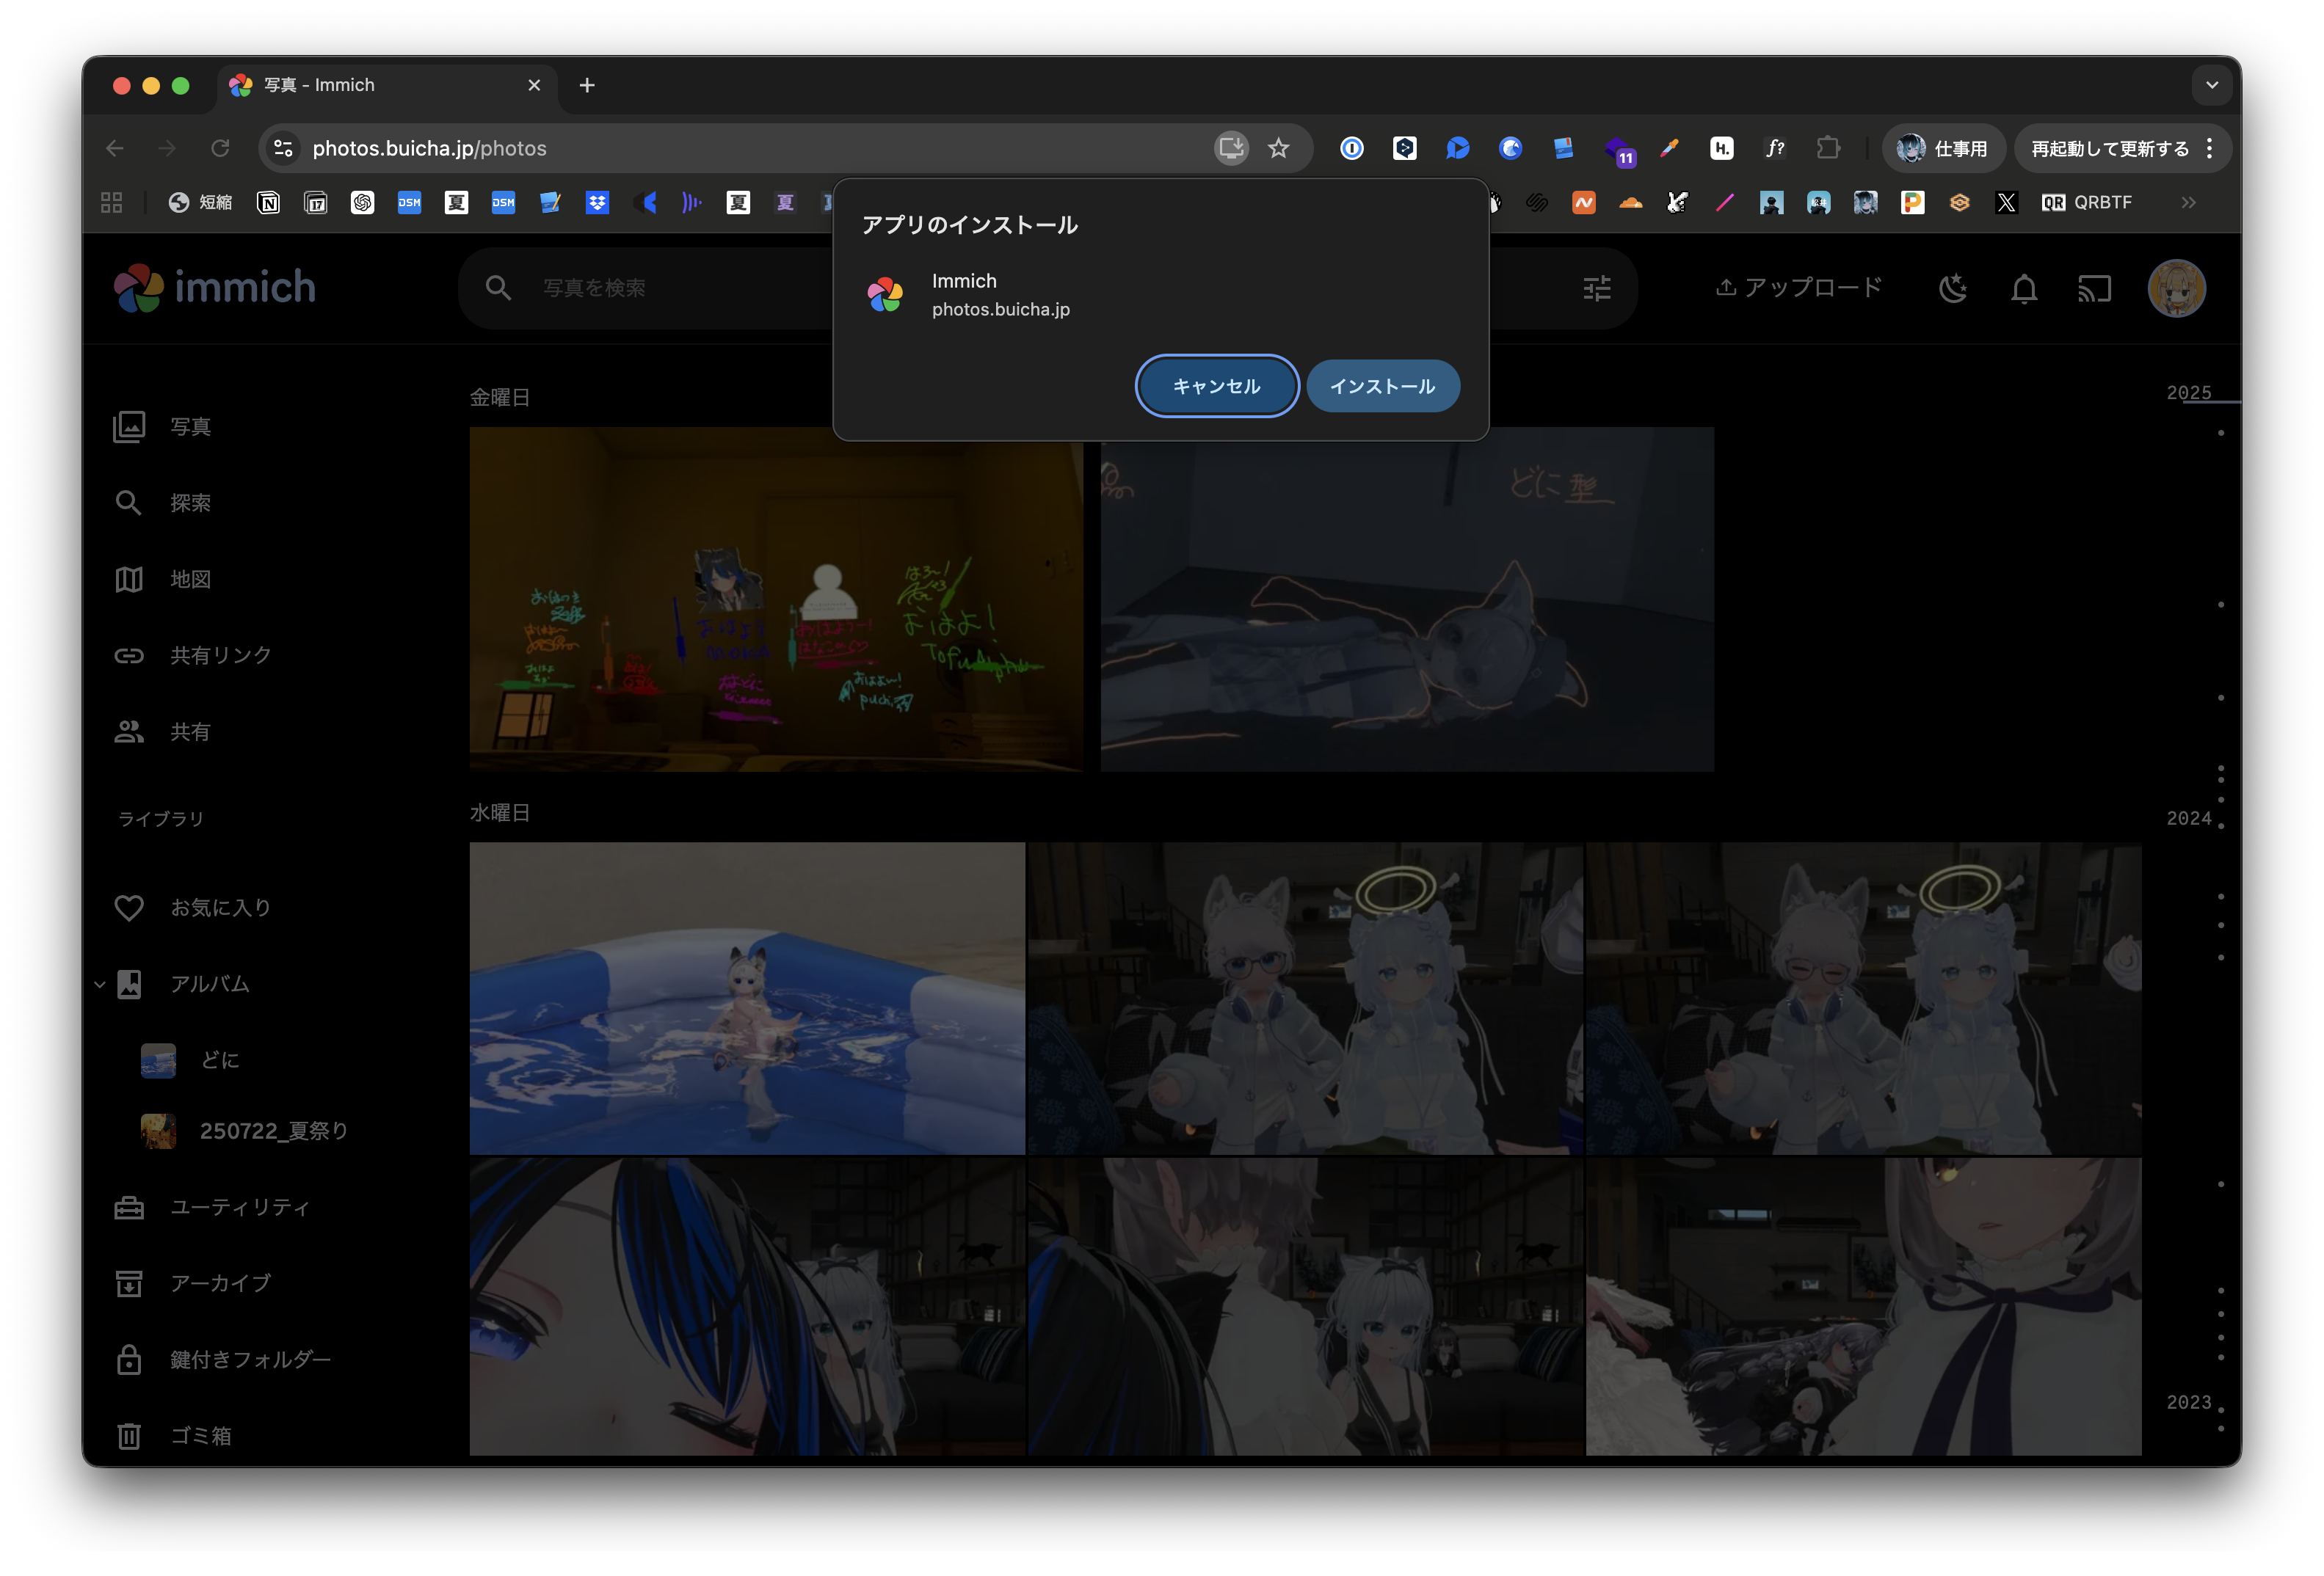Open Favorites from the sidebar

click(x=220, y=908)
